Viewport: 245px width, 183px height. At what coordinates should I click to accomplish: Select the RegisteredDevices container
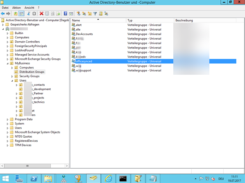26,141
